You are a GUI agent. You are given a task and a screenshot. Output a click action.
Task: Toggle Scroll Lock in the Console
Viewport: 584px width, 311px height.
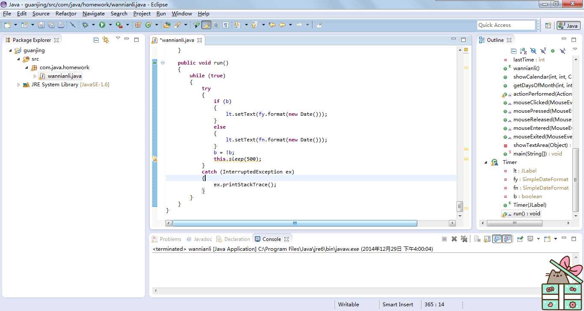click(x=487, y=239)
